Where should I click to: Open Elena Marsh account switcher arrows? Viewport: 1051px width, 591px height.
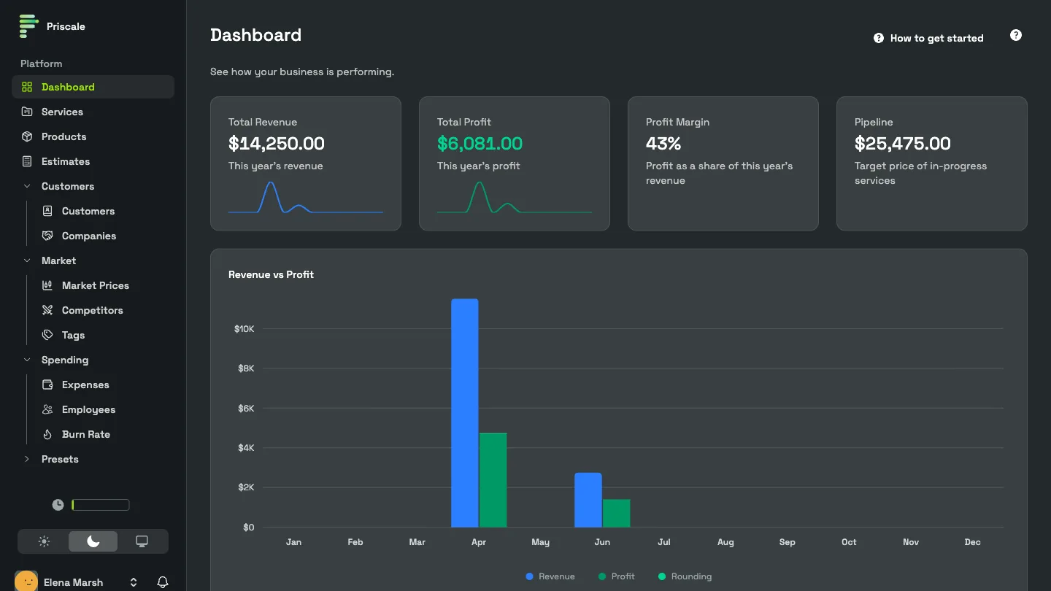click(134, 582)
